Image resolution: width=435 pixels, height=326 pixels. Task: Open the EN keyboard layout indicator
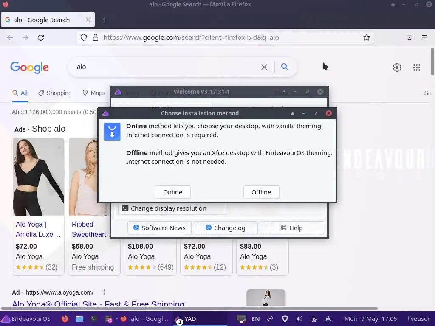[255, 319]
